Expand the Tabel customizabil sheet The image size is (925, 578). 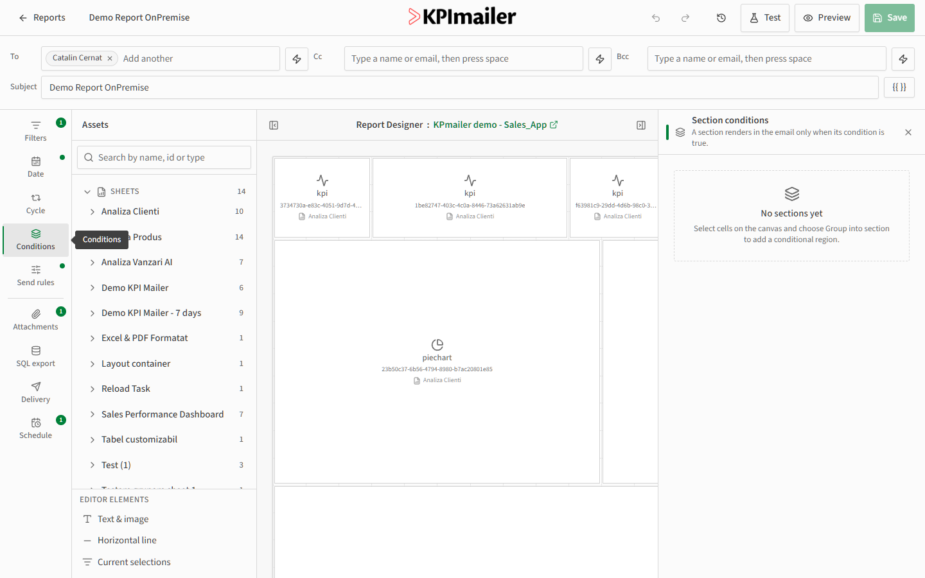click(x=92, y=439)
